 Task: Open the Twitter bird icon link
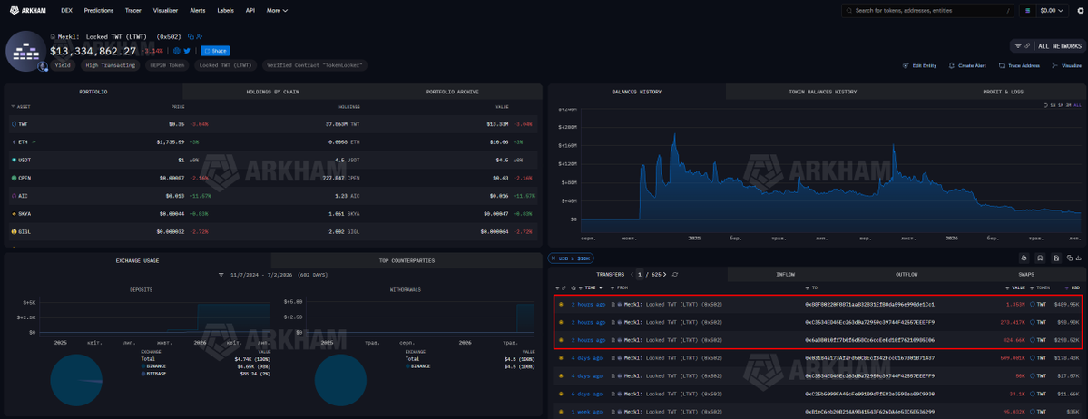pyautogui.click(x=187, y=51)
